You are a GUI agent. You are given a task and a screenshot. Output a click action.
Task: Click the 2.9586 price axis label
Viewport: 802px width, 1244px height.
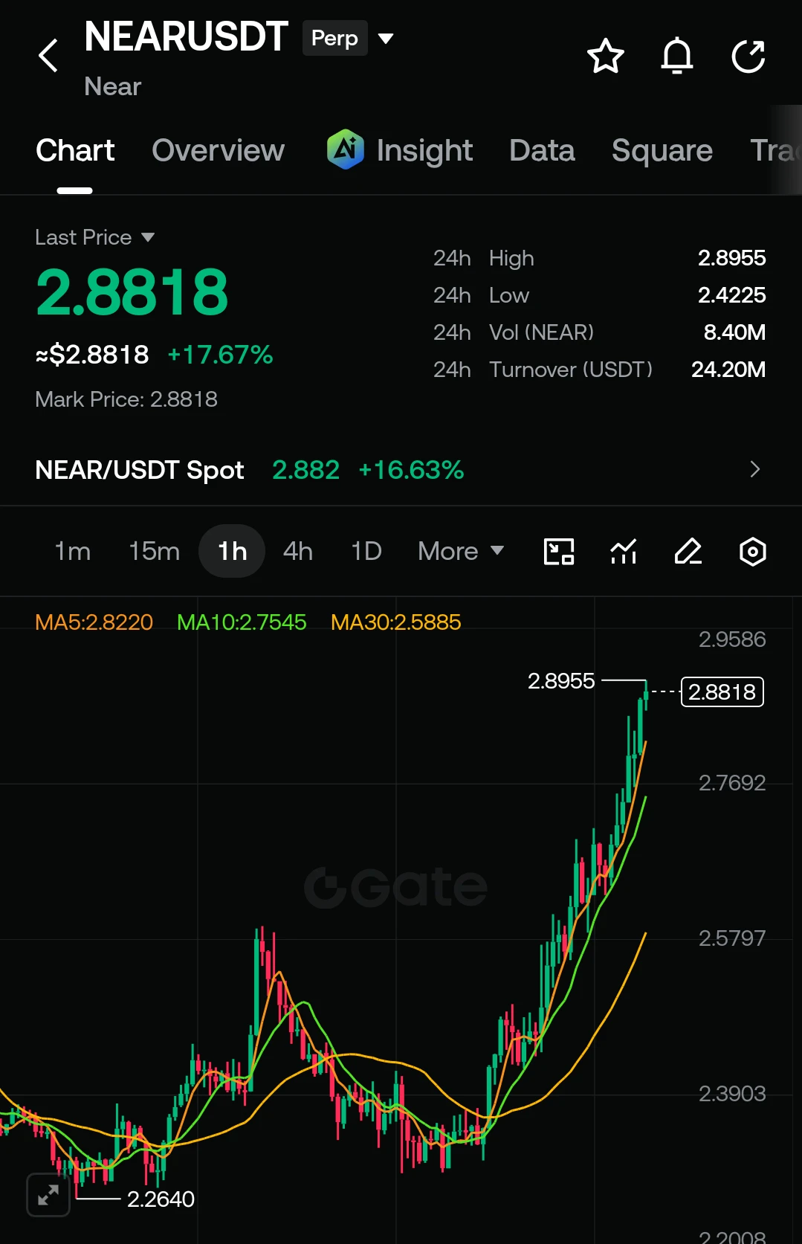point(732,639)
